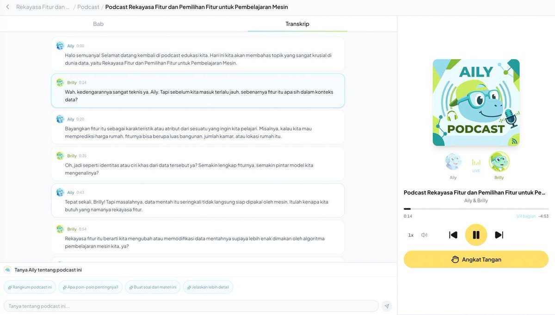This screenshot has width=555, height=315.
Task: Click the back arrow in the header
Action: point(7,7)
